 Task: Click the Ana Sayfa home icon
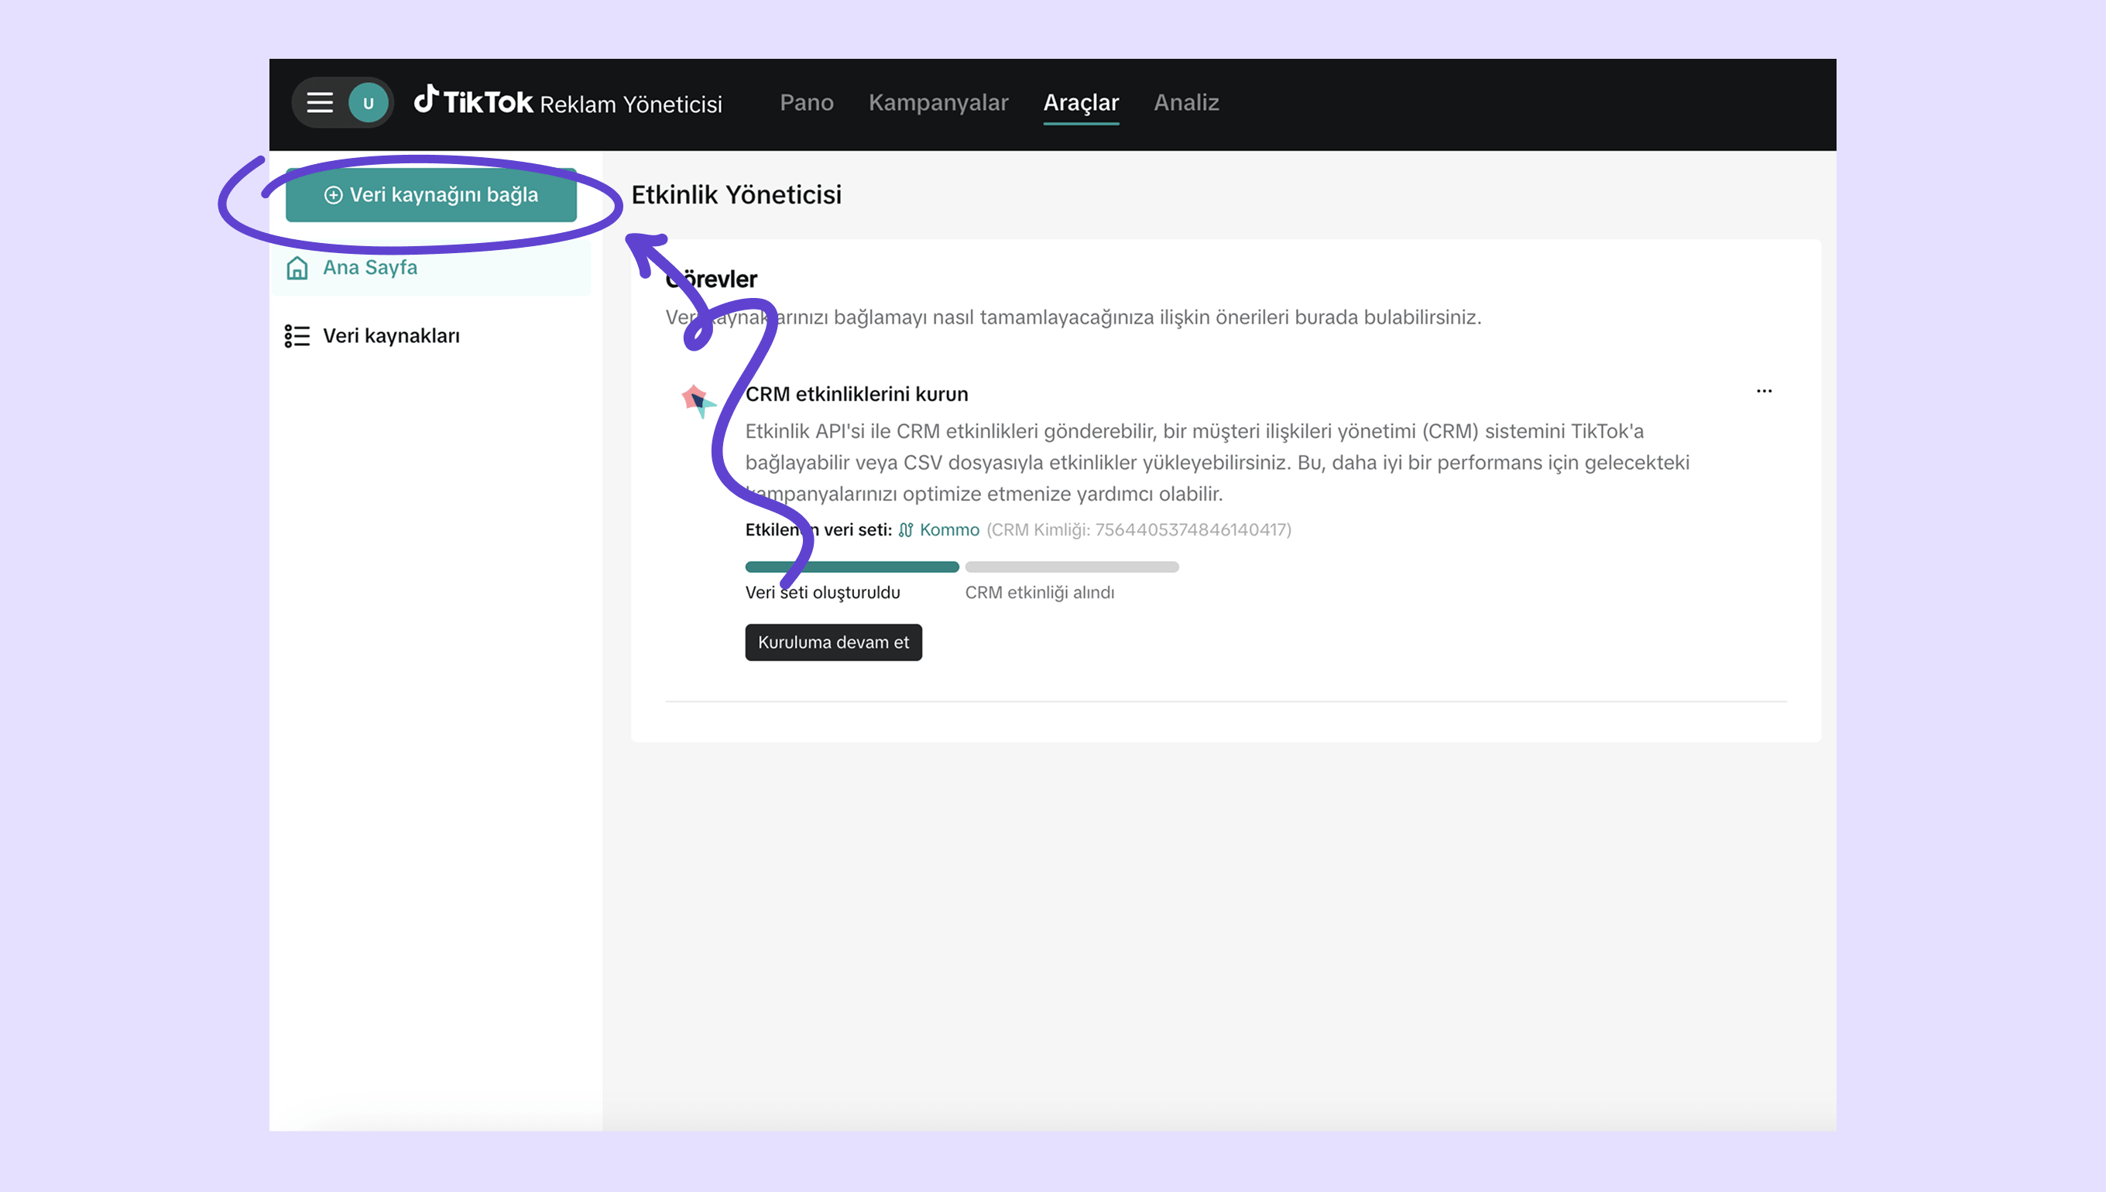(297, 268)
